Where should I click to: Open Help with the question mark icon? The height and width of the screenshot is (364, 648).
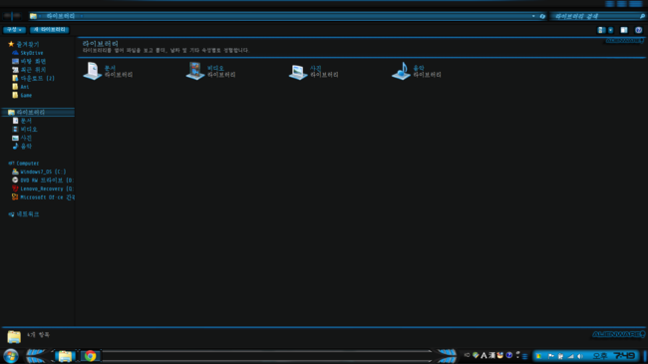tap(638, 30)
